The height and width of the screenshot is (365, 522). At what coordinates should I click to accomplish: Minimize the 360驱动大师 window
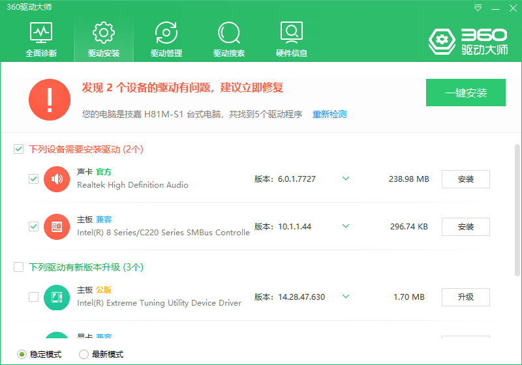click(495, 8)
